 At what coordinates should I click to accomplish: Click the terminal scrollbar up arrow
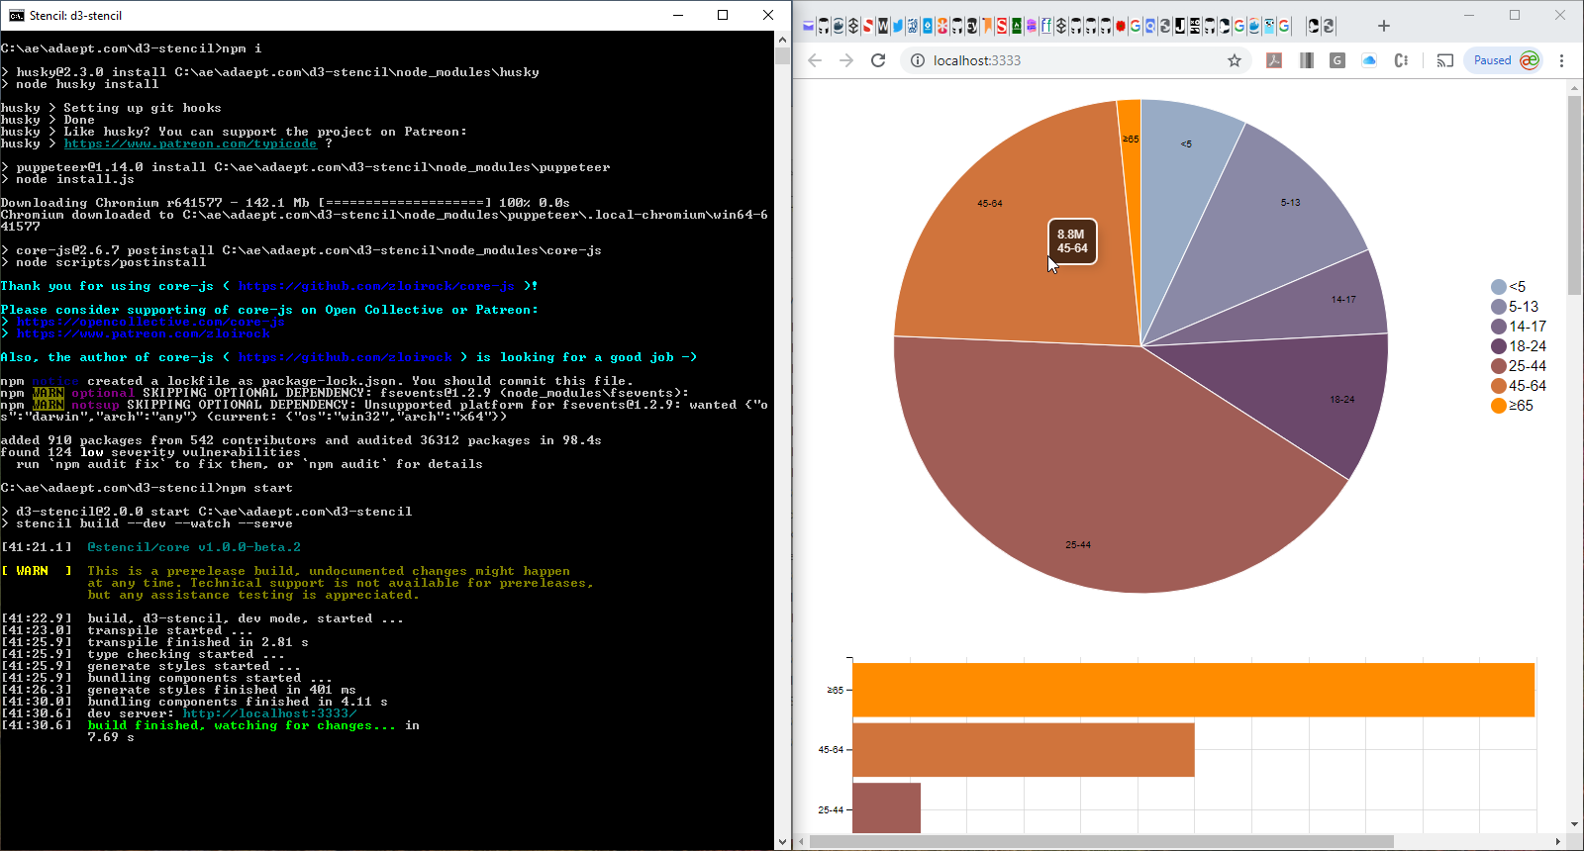(782, 40)
